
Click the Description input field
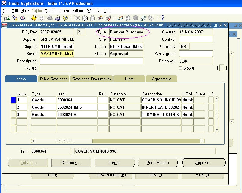click(x=91, y=61)
